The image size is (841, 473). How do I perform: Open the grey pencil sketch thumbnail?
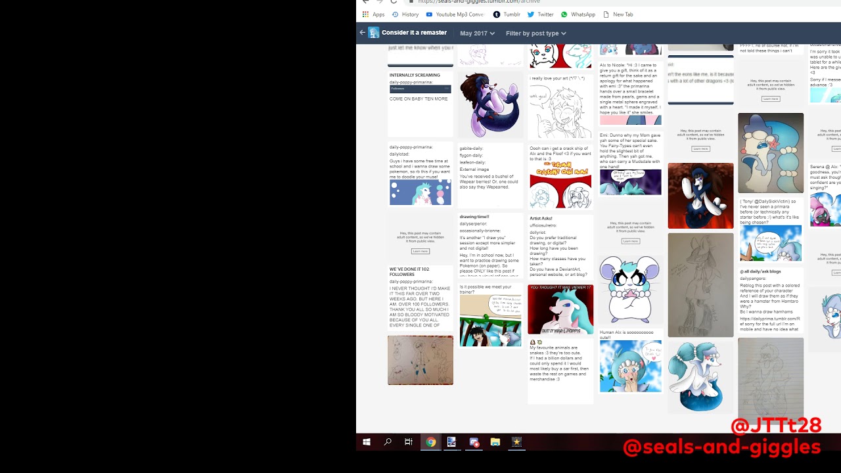700,285
